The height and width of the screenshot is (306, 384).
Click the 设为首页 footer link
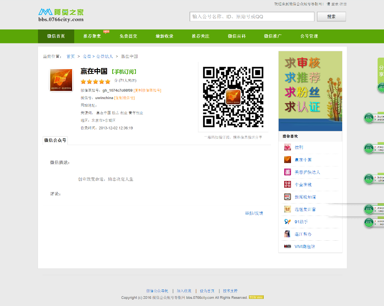[207, 291]
